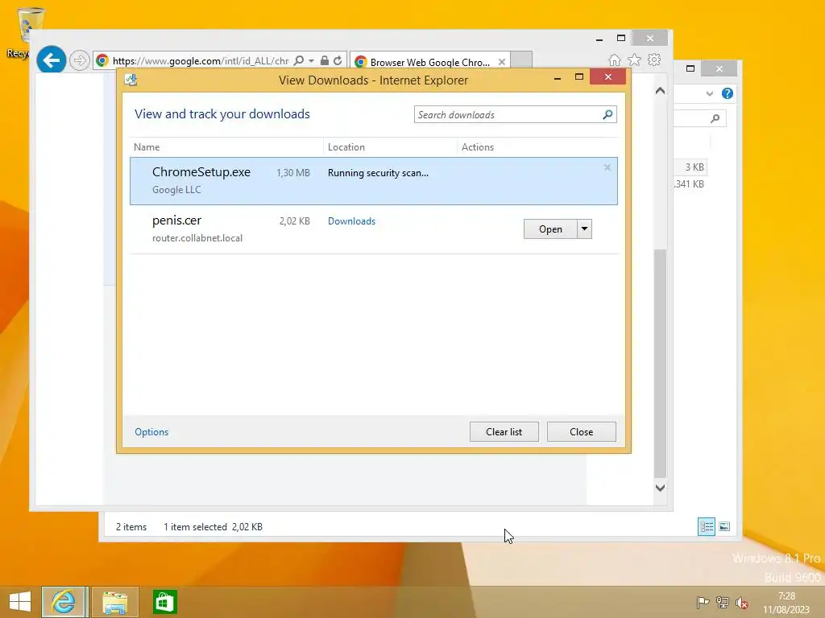Image resolution: width=825 pixels, height=618 pixels.
Task: Maximize the View Downloads dialog
Action: tap(579, 77)
